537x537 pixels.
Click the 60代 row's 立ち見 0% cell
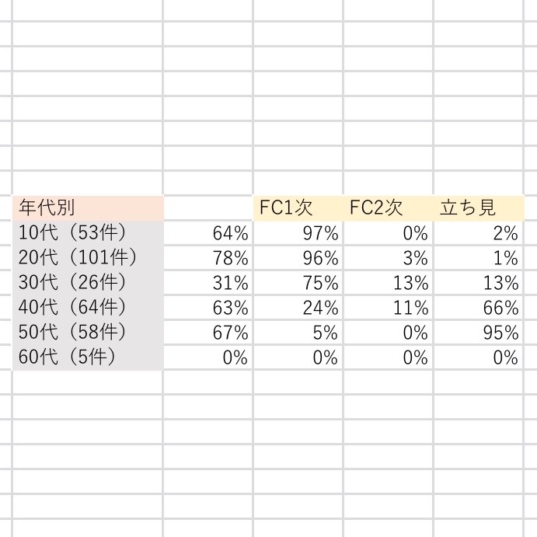pos(478,357)
